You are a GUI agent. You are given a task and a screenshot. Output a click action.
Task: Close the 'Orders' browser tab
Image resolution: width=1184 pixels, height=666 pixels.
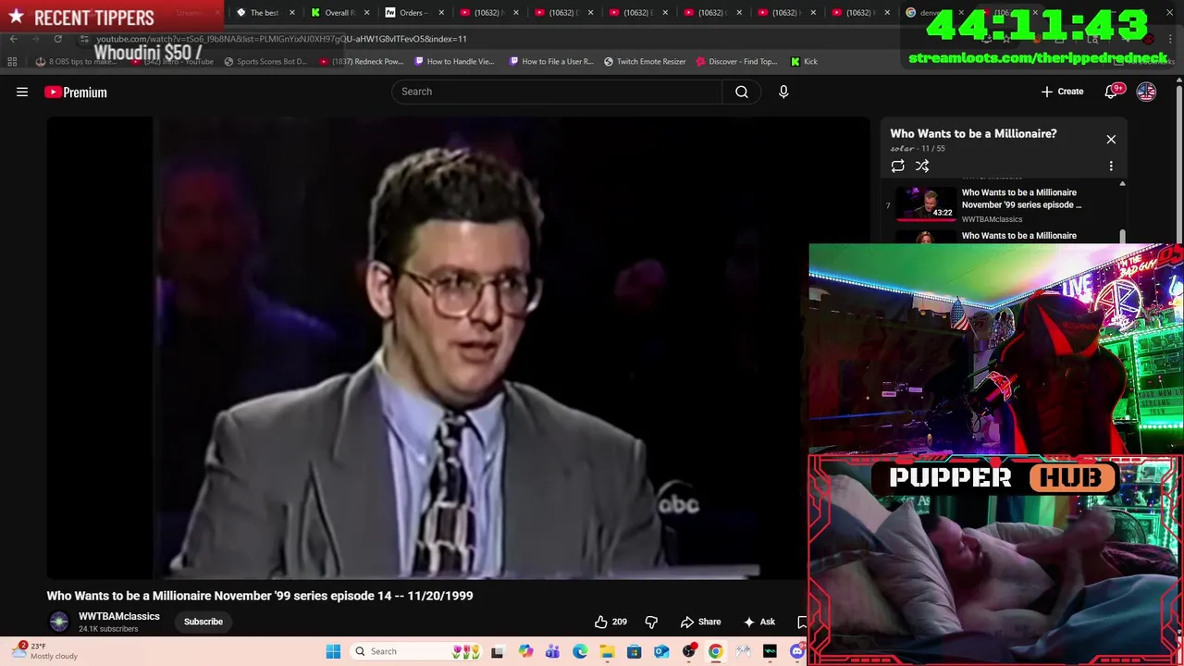click(441, 13)
